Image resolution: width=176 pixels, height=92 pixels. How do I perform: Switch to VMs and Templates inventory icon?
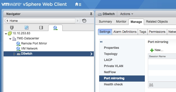[x=26, y=27]
